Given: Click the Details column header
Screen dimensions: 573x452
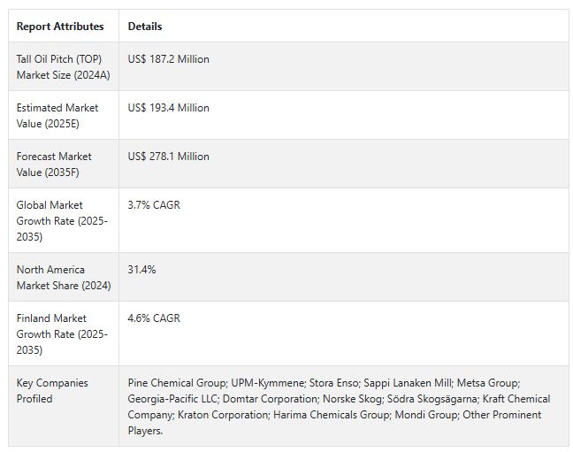Looking at the screenshot, I should [145, 27].
